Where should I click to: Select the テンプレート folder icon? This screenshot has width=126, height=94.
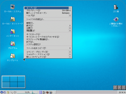[13, 56]
